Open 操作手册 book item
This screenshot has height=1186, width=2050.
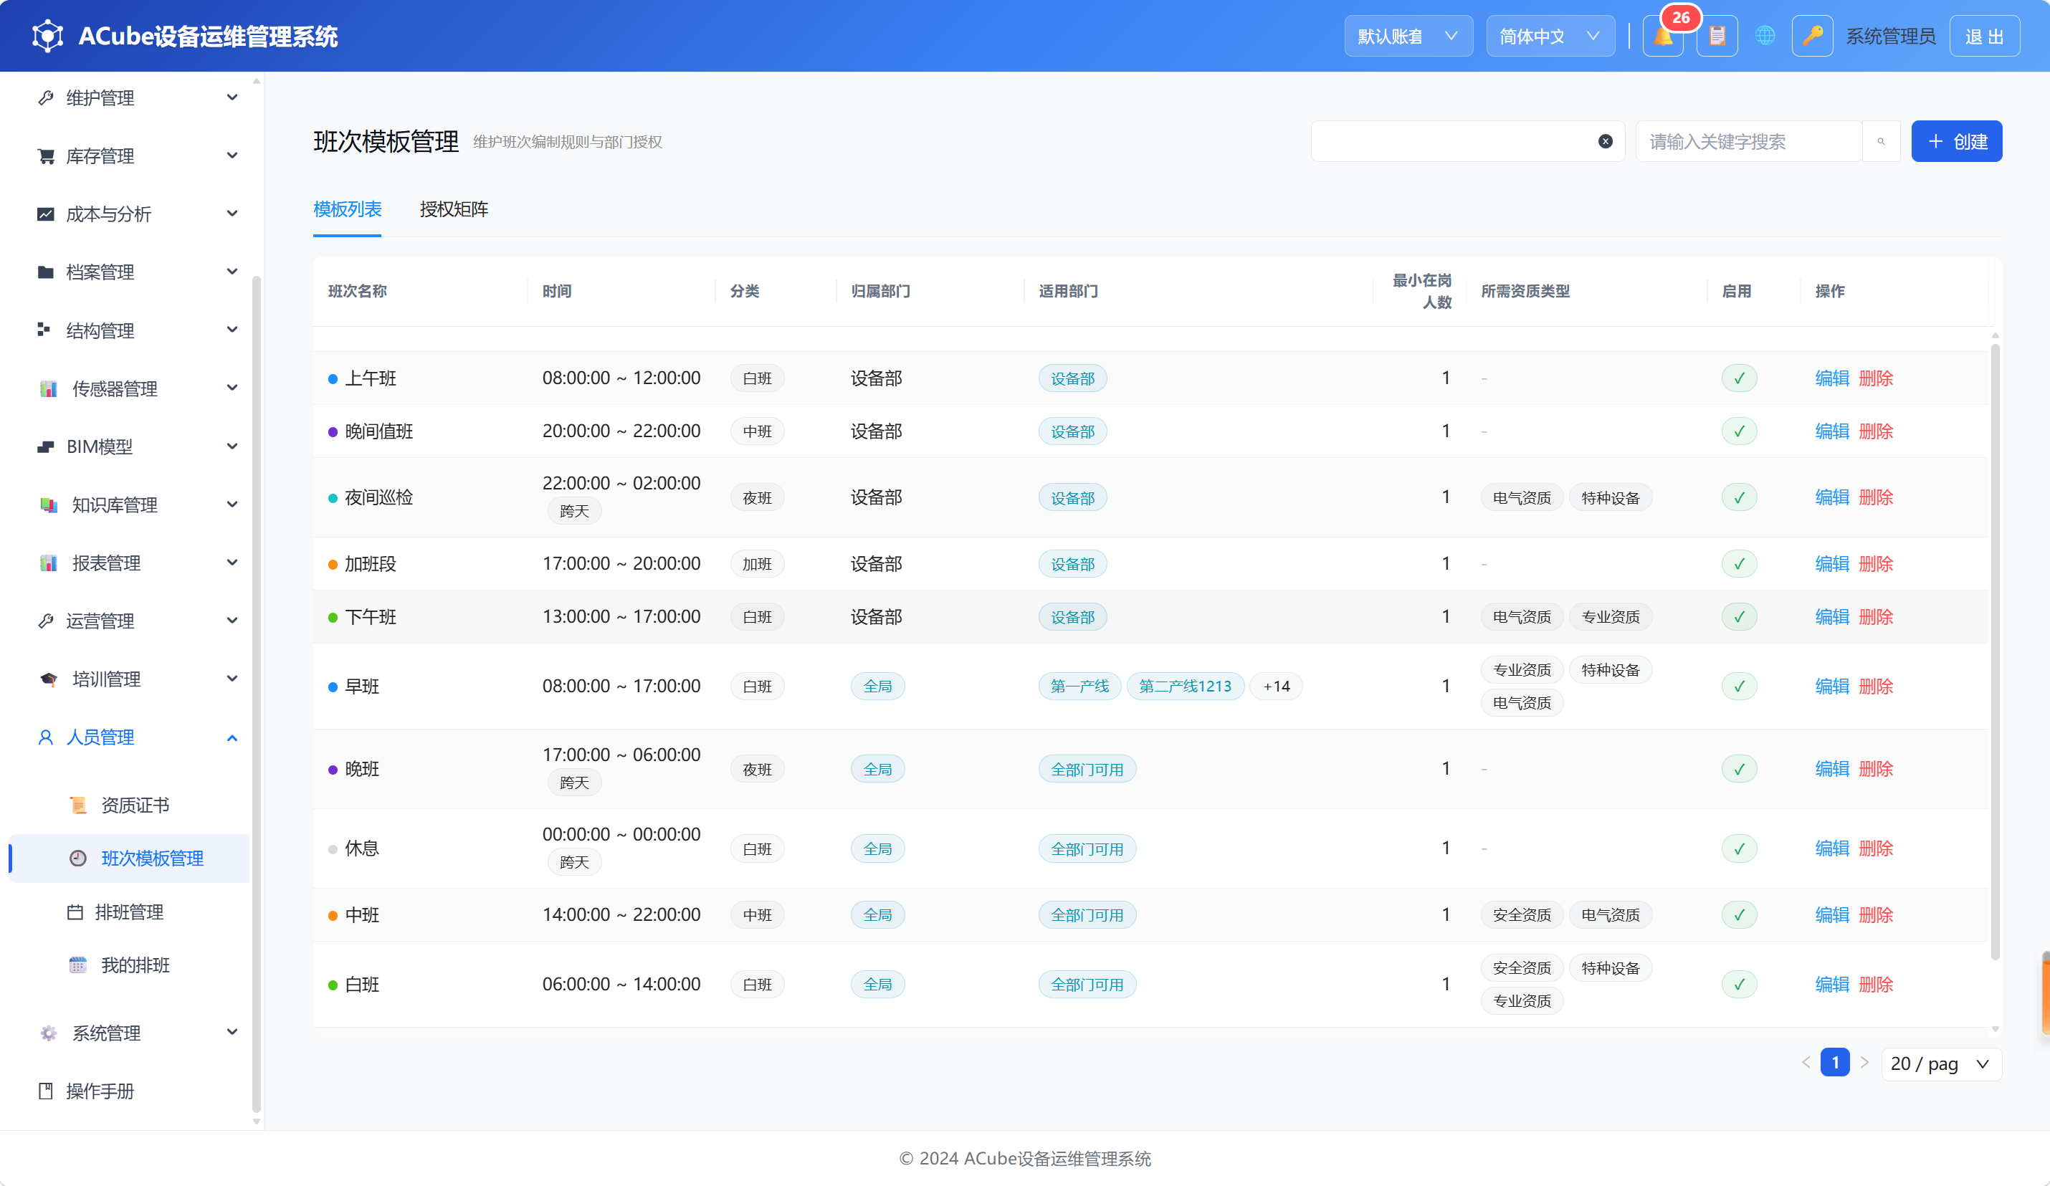[x=99, y=1091]
